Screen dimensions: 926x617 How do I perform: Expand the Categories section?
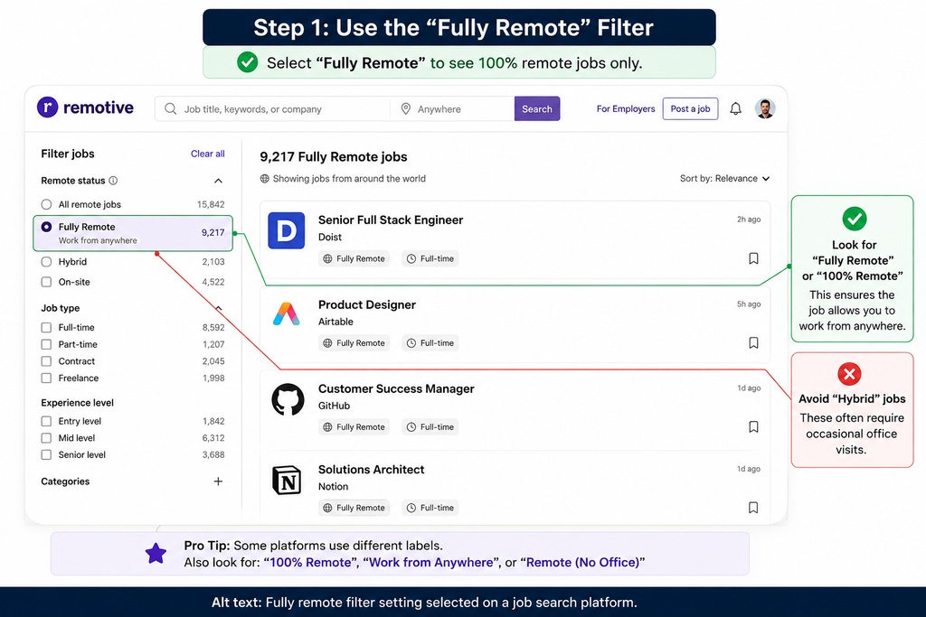tap(218, 481)
